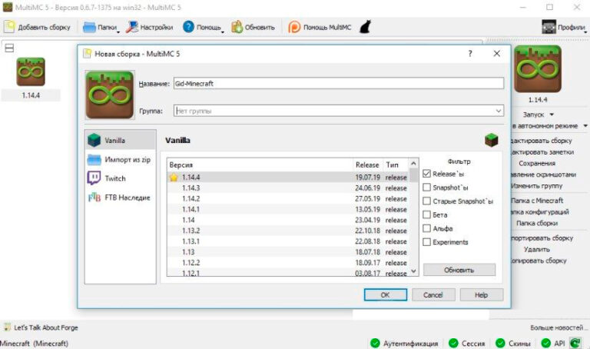Screen dimensions: 590x349
Task: Open the Профили dropdown menu
Action: tap(563, 27)
